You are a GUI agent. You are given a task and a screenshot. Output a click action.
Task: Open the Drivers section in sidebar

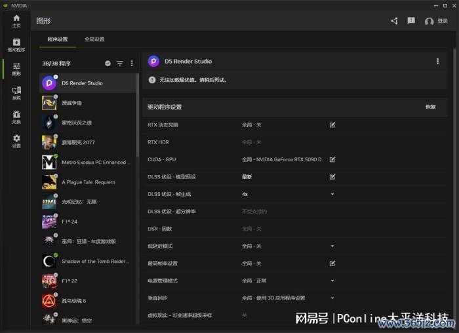click(16, 45)
